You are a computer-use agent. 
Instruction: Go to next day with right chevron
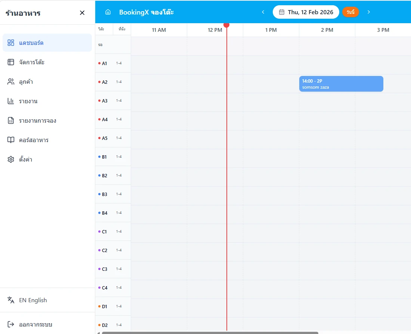click(x=369, y=12)
